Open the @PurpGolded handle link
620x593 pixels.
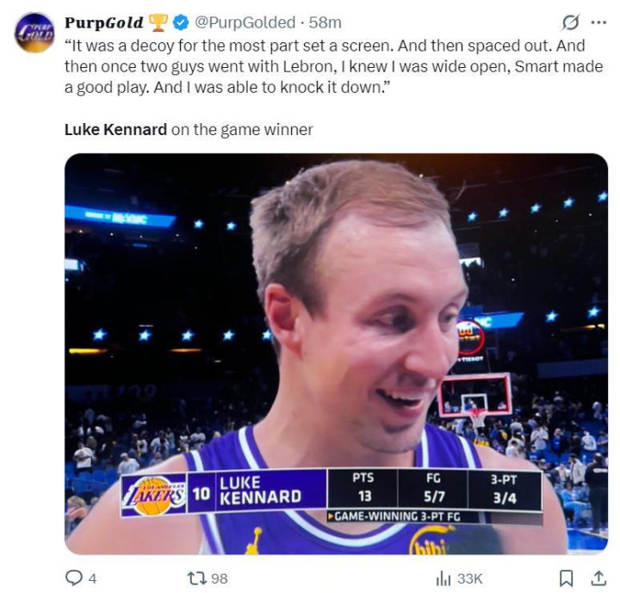(x=244, y=22)
